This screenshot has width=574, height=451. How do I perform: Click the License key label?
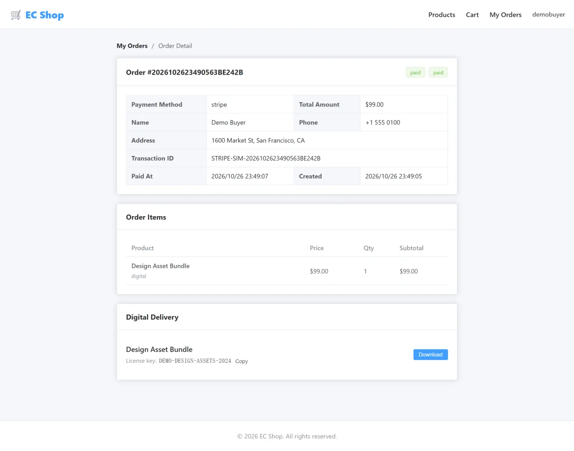(x=141, y=361)
